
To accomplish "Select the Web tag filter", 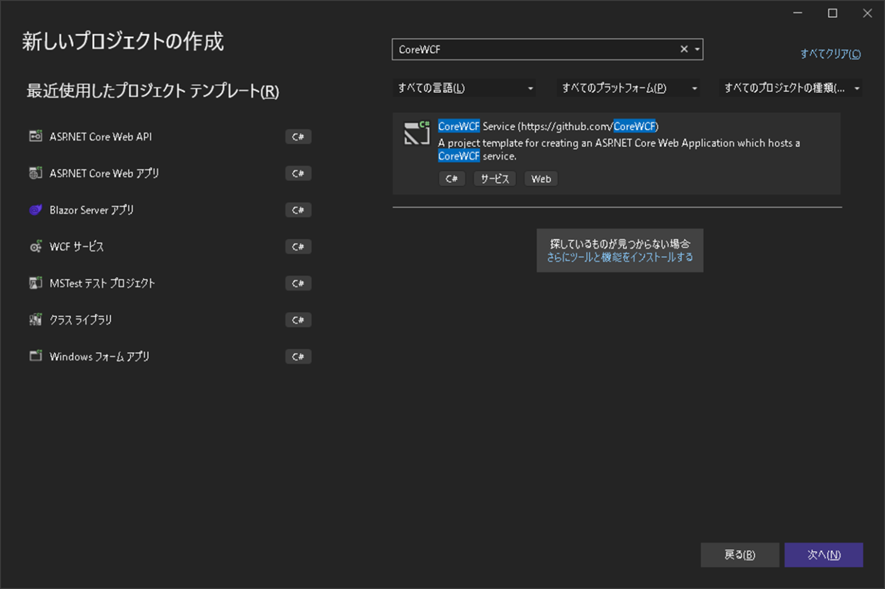I will pyautogui.click(x=540, y=179).
